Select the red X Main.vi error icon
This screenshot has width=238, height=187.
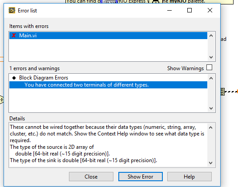[x=14, y=36]
